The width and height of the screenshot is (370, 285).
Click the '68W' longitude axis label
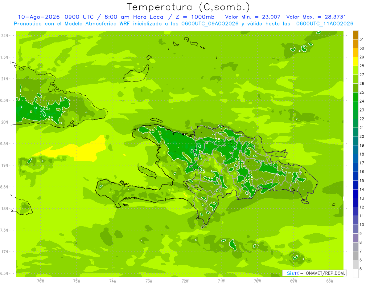point(330,281)
